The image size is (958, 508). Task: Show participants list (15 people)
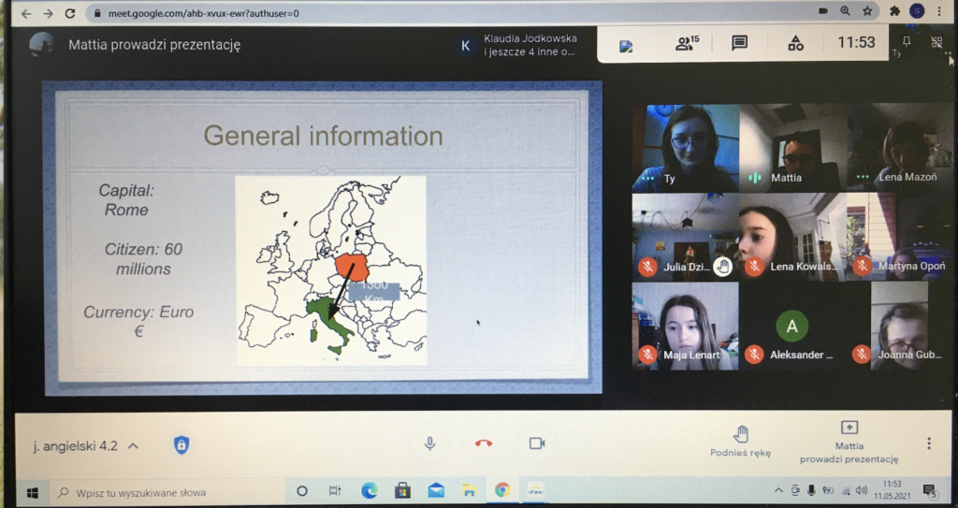(x=687, y=43)
